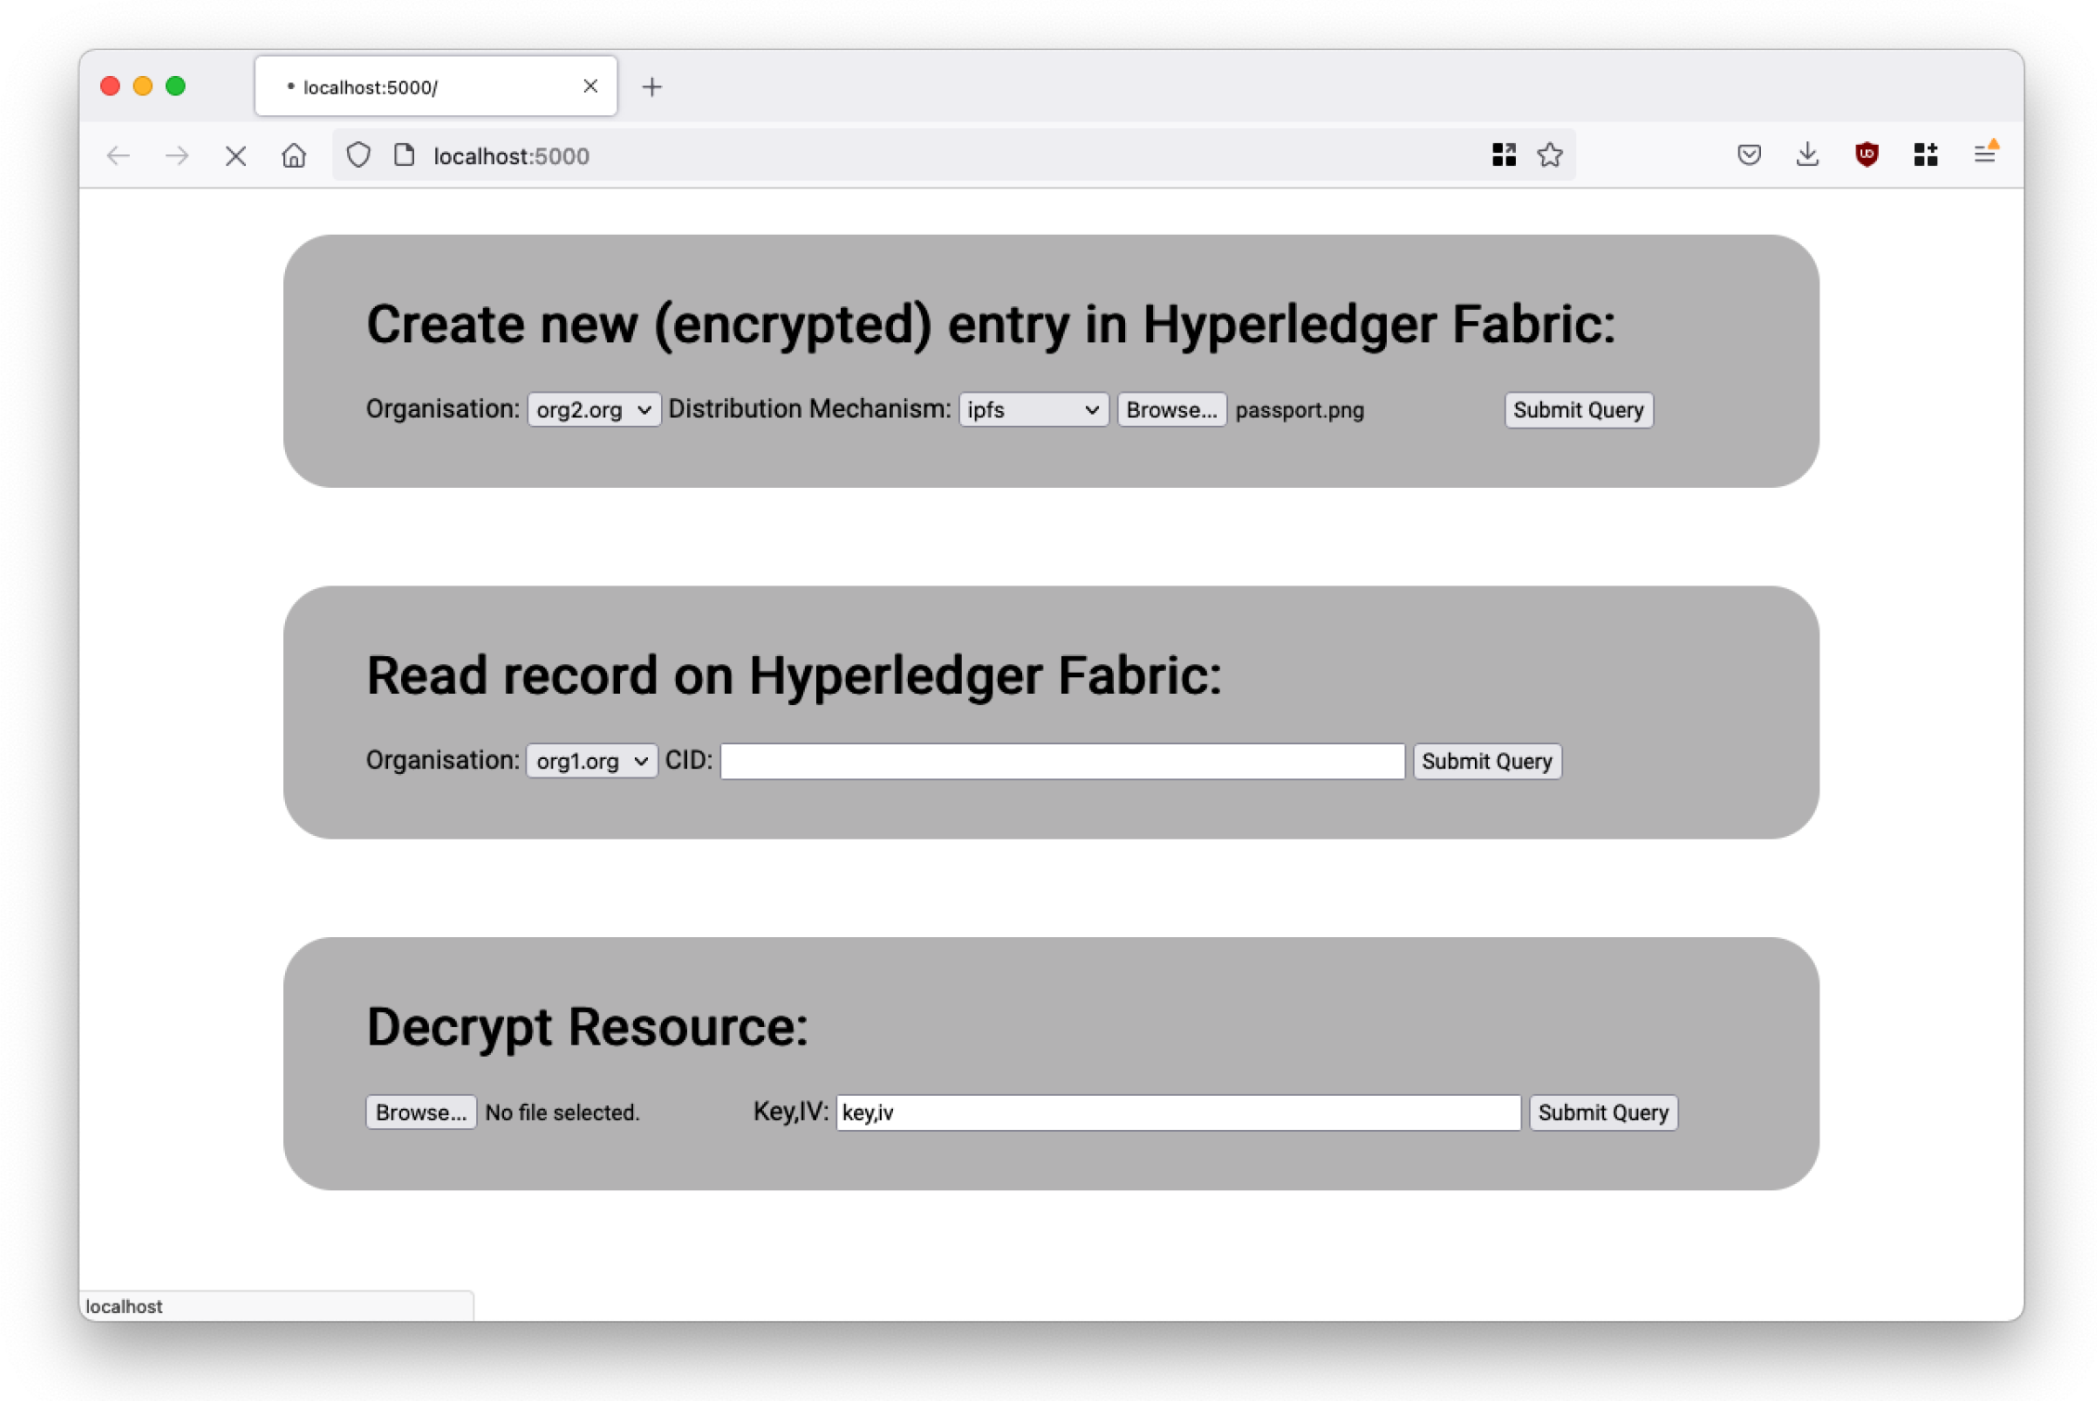Open the extensions grid icon in toolbar

tap(1925, 155)
